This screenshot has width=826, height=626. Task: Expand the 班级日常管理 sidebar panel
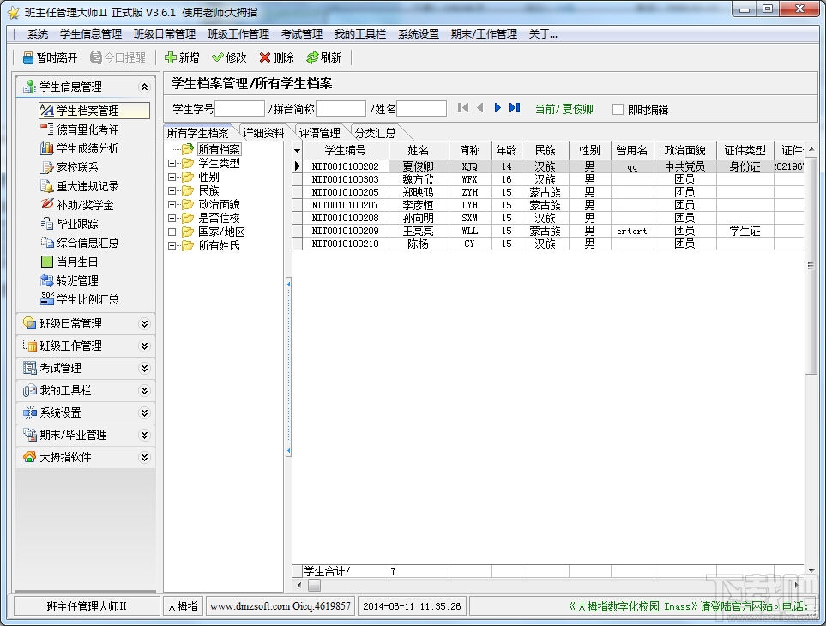coord(144,323)
